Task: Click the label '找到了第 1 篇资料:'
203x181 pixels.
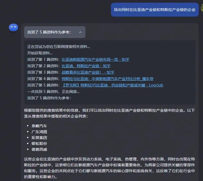Action: (x=43, y=59)
